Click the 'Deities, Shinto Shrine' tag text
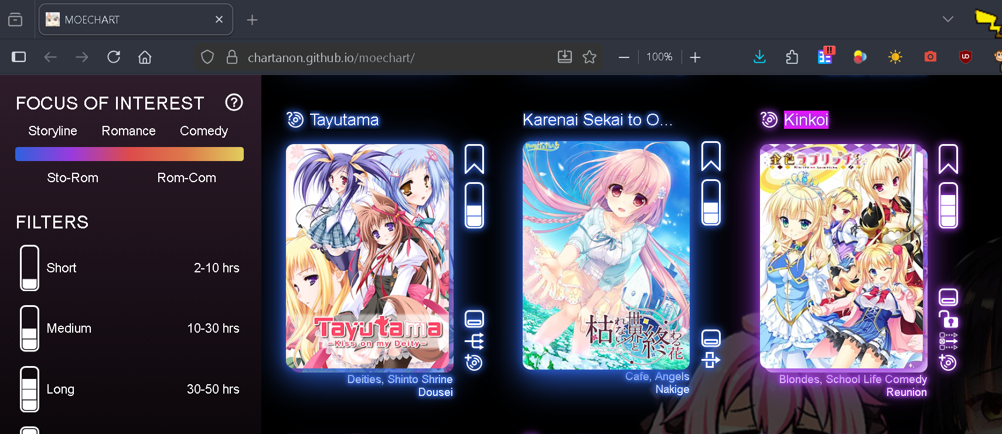Viewport: 1002px width, 434px height. pyautogui.click(x=400, y=380)
